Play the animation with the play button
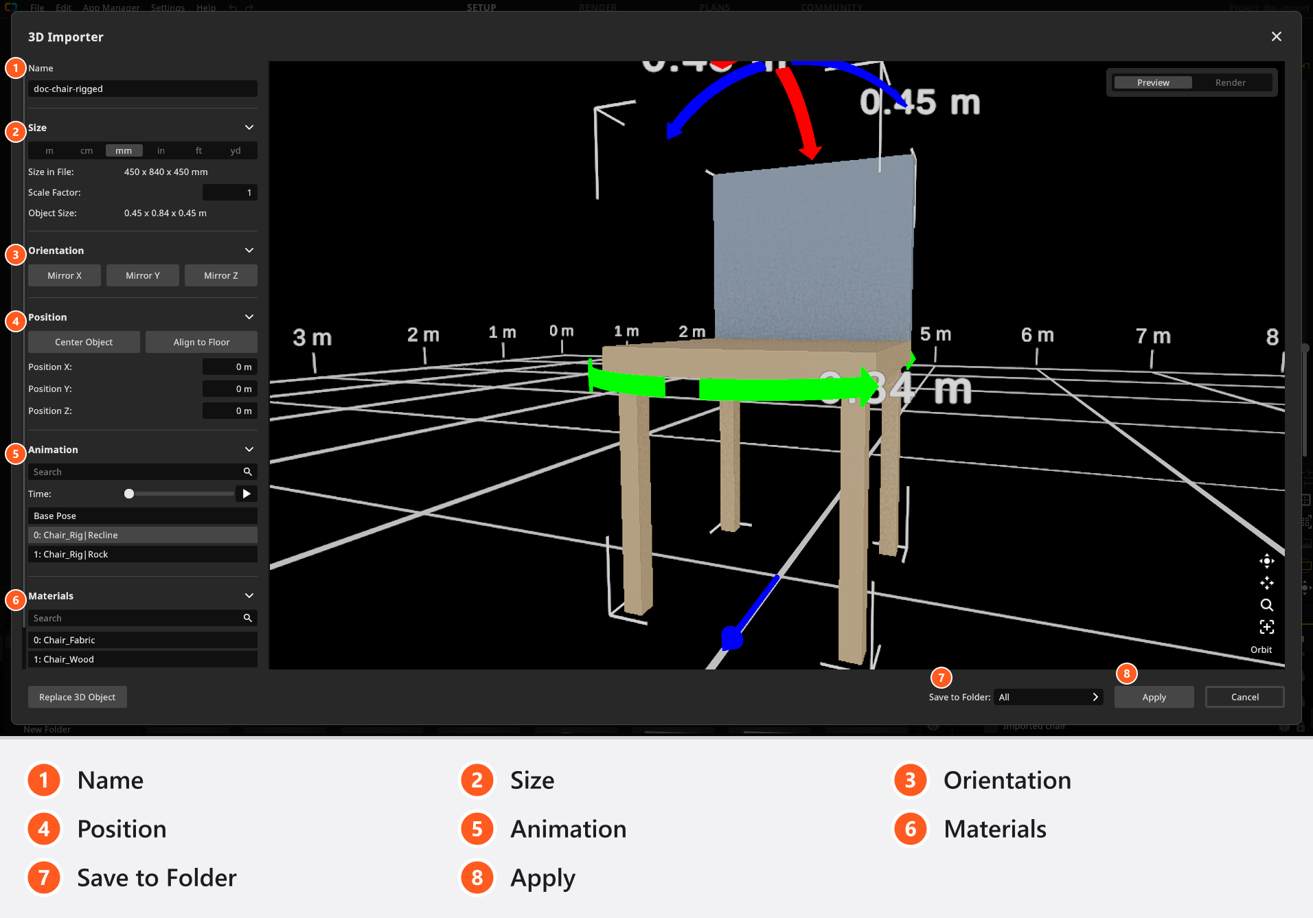The height and width of the screenshot is (918, 1313). [x=247, y=494]
